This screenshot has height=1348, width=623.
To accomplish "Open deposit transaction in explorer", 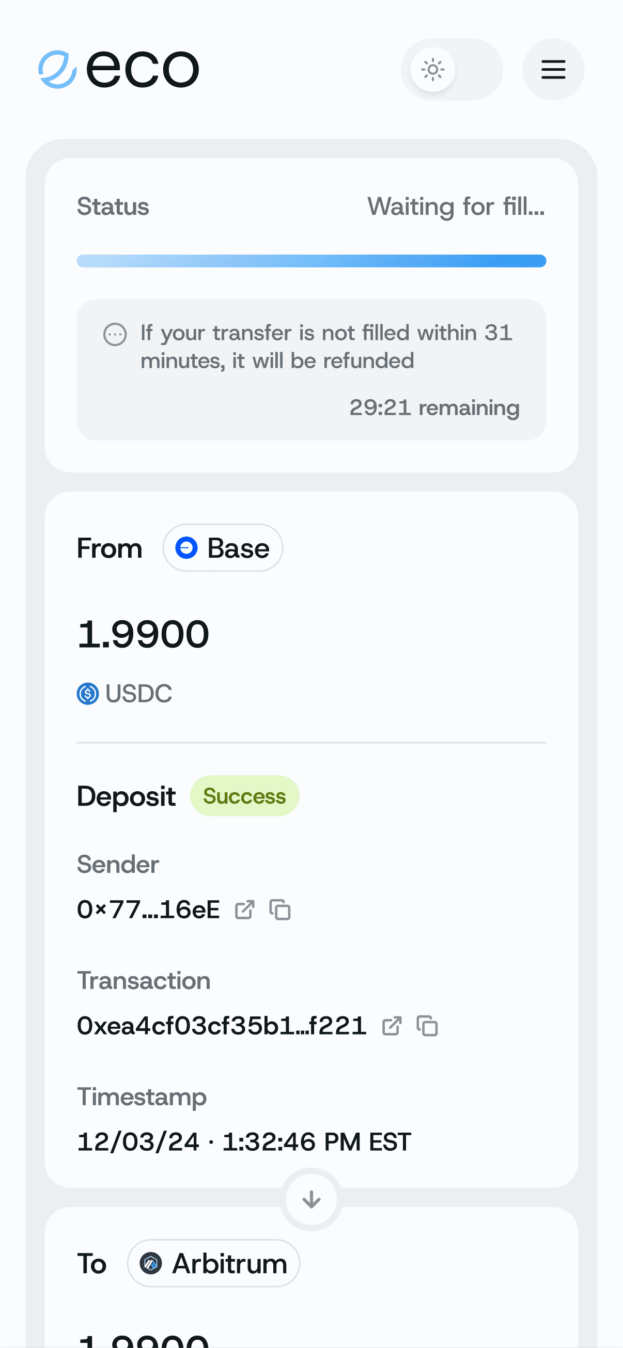I will pyautogui.click(x=392, y=1026).
